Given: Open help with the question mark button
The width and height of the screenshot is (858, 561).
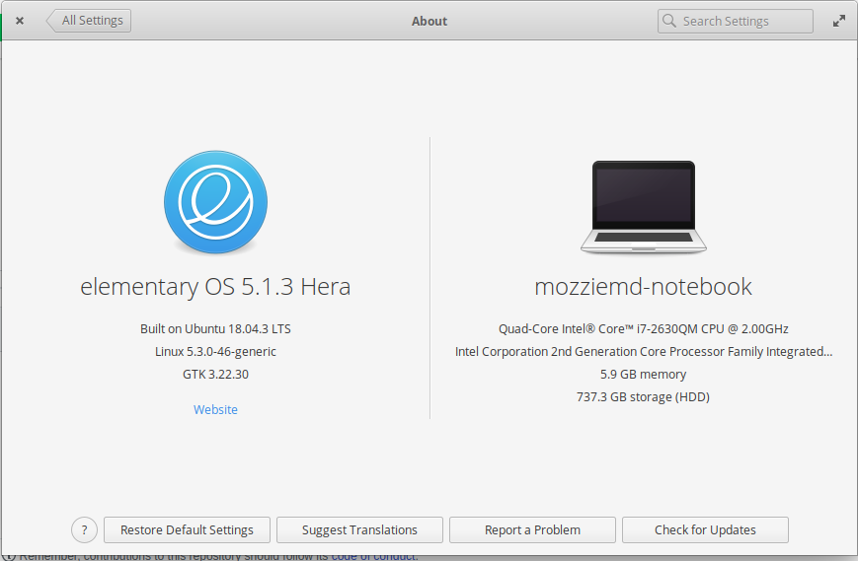Looking at the screenshot, I should point(84,529).
